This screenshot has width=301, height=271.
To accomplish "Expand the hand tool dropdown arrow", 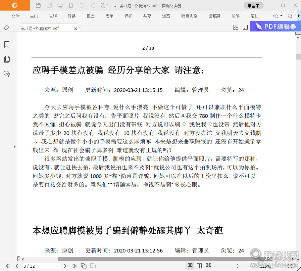I will pos(107,5).
